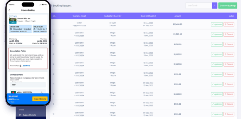Cancel booking in row 9

pyautogui.click(x=229, y=104)
